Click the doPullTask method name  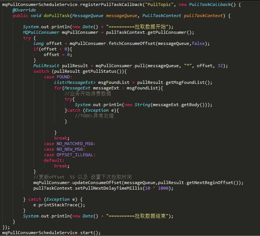point(57,16)
